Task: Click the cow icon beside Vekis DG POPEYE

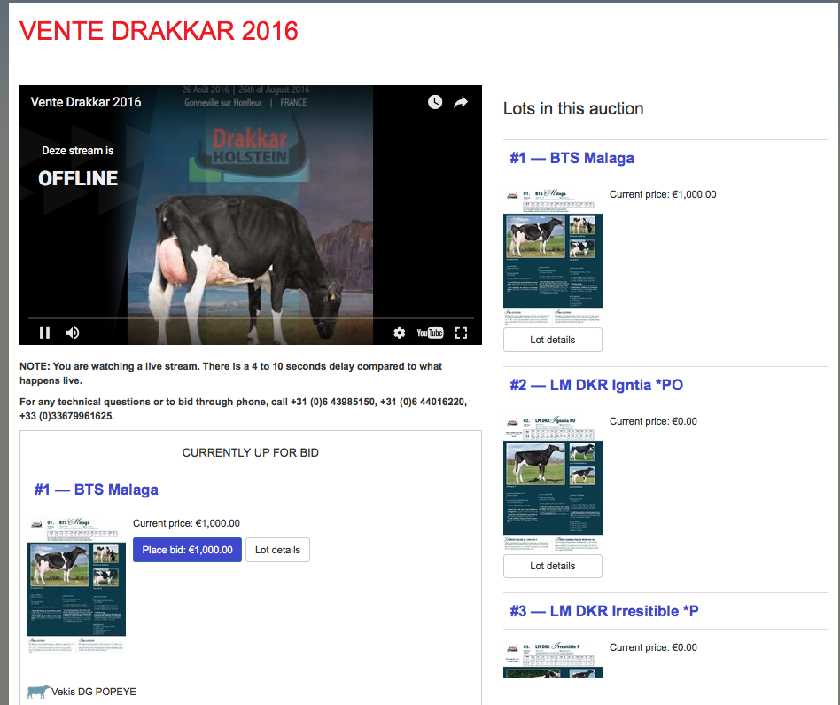Action: [x=38, y=692]
